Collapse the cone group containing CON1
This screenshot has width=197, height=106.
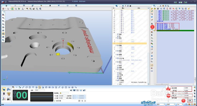116,45
